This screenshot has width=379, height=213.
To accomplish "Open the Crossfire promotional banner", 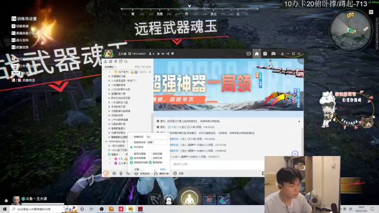I will [x=228, y=85].
